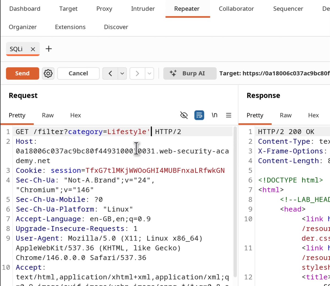Click the Request panel heading
The image size is (330, 286).
coord(23,96)
